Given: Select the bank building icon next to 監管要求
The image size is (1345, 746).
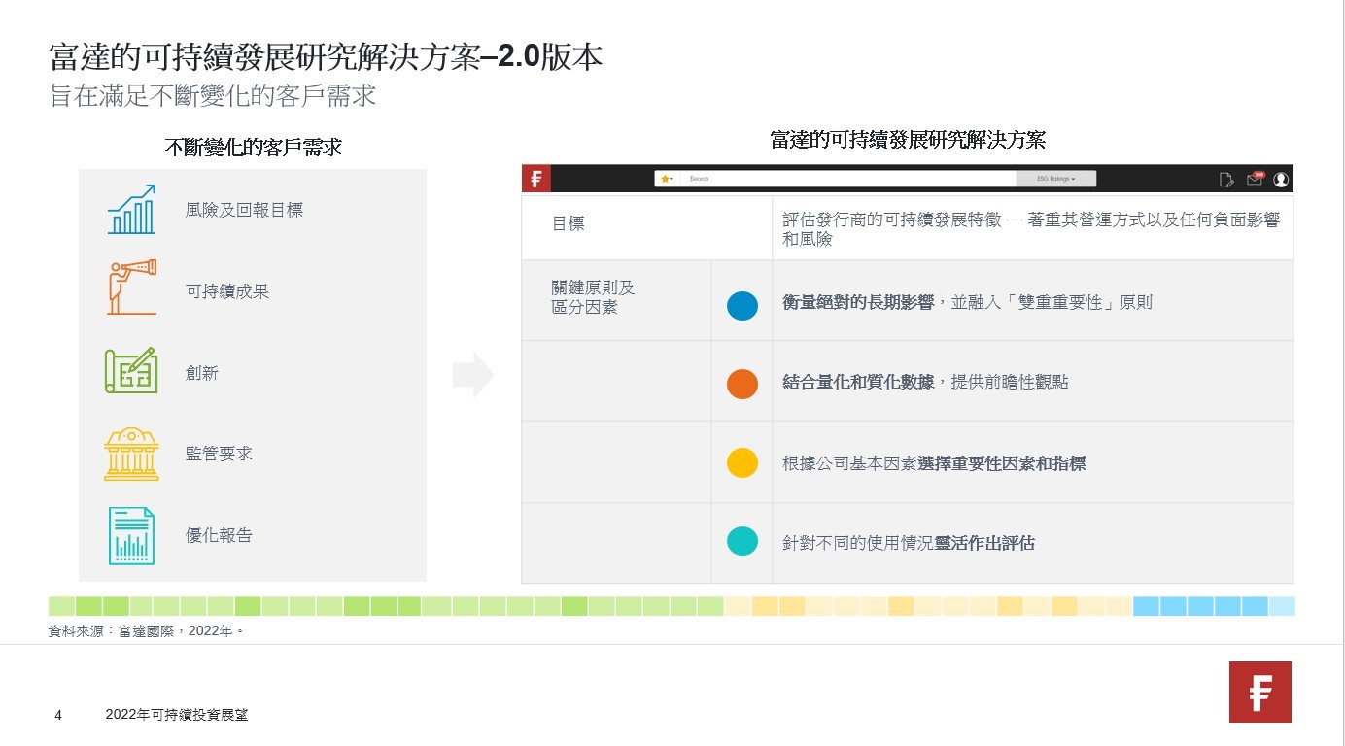Looking at the screenshot, I should (x=133, y=452).
